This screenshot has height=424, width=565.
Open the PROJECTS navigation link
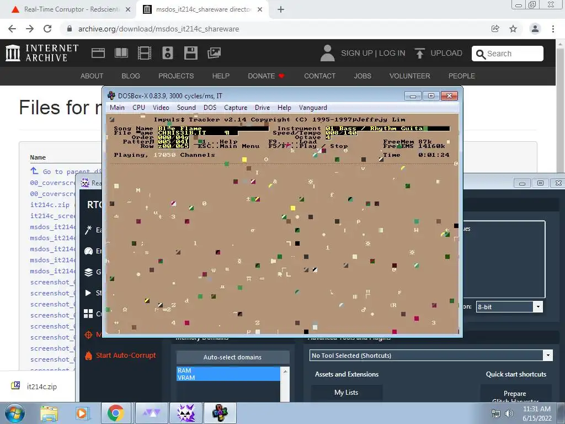click(x=176, y=76)
